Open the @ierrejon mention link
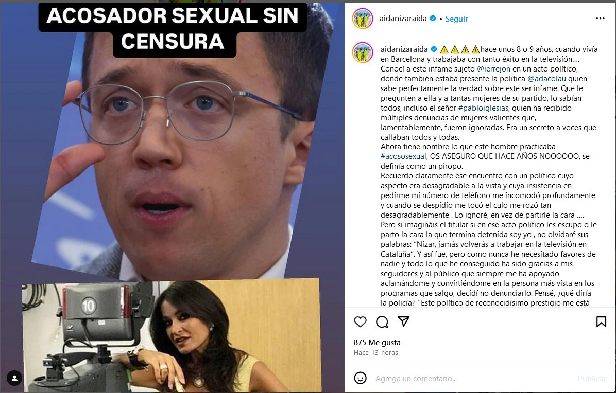This screenshot has height=393, width=616. click(x=494, y=69)
